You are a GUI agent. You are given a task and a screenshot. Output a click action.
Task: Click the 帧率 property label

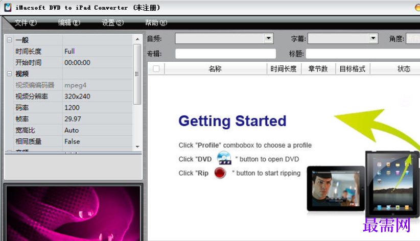(x=22, y=119)
